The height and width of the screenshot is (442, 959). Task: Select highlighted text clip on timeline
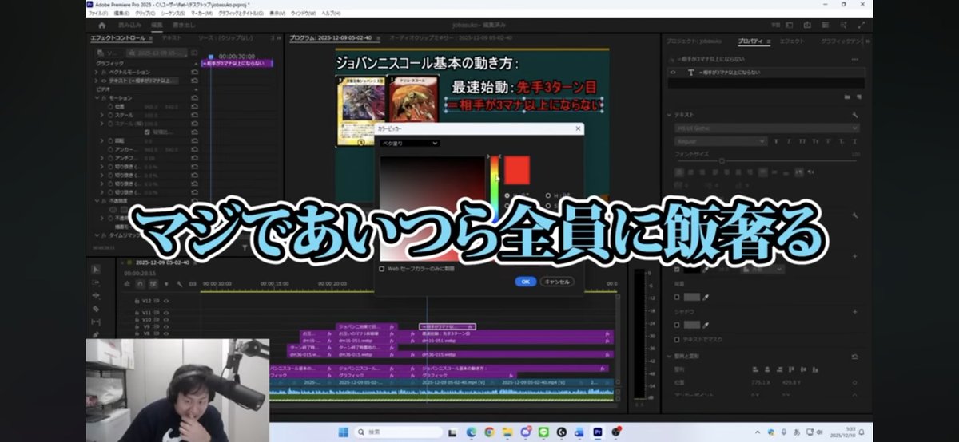tap(448, 326)
